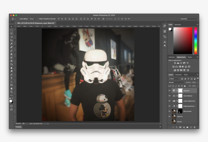Open the layer filter Kind dropdown
The height and width of the screenshot is (142, 208).
[x=174, y=79]
